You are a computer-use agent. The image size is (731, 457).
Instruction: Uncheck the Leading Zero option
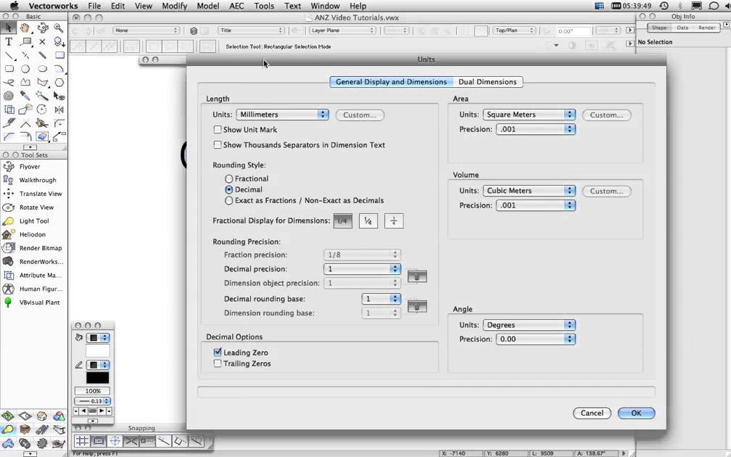click(218, 353)
